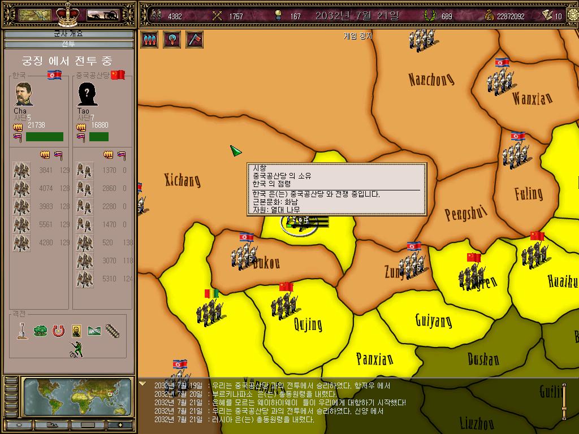Click the Panxian province label
The height and width of the screenshot is (434, 579).
coord(374,358)
